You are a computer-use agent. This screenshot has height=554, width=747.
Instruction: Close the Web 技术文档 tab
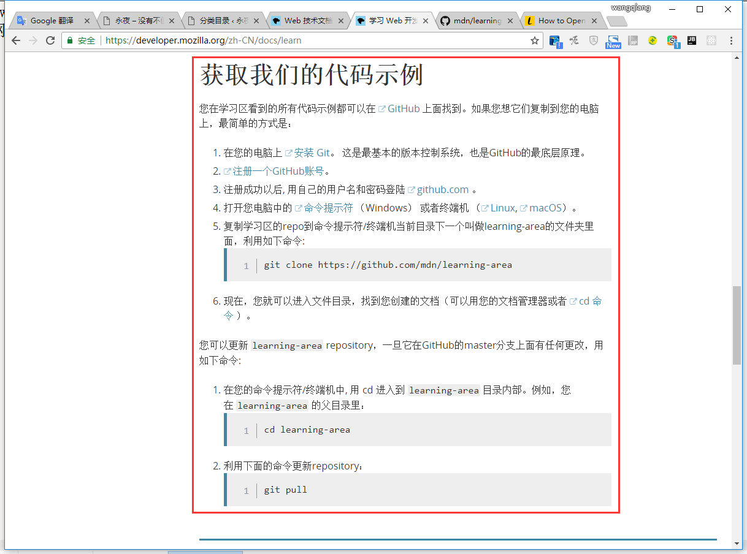341,21
